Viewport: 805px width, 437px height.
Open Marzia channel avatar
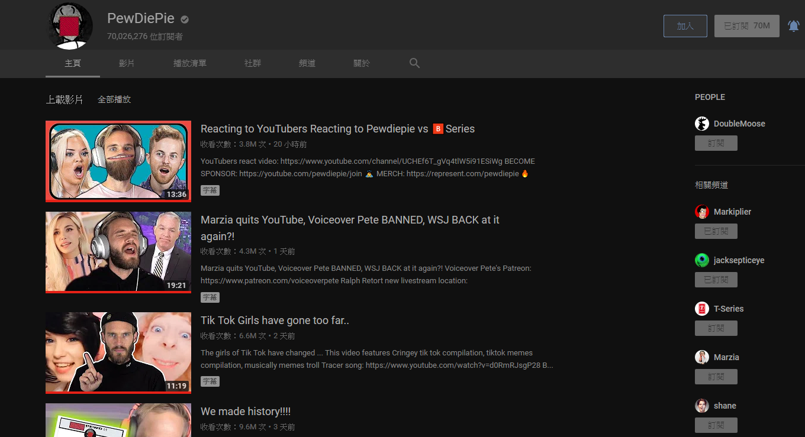point(702,357)
